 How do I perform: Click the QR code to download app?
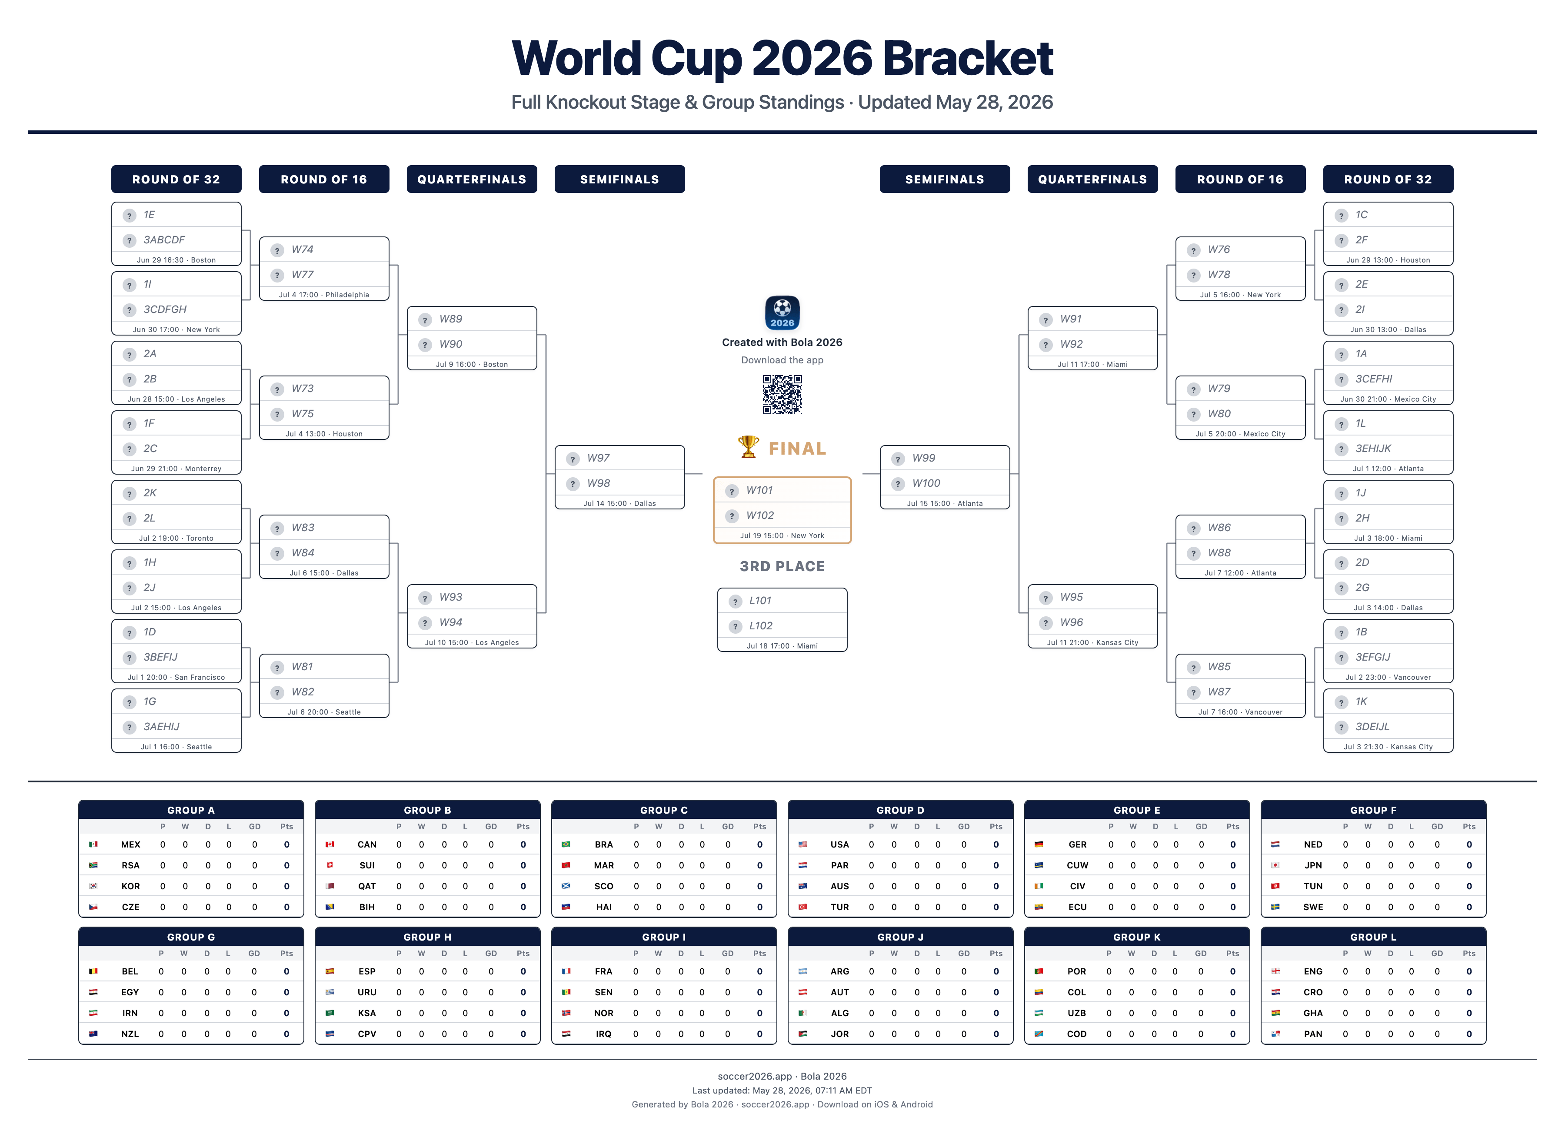[x=782, y=395]
